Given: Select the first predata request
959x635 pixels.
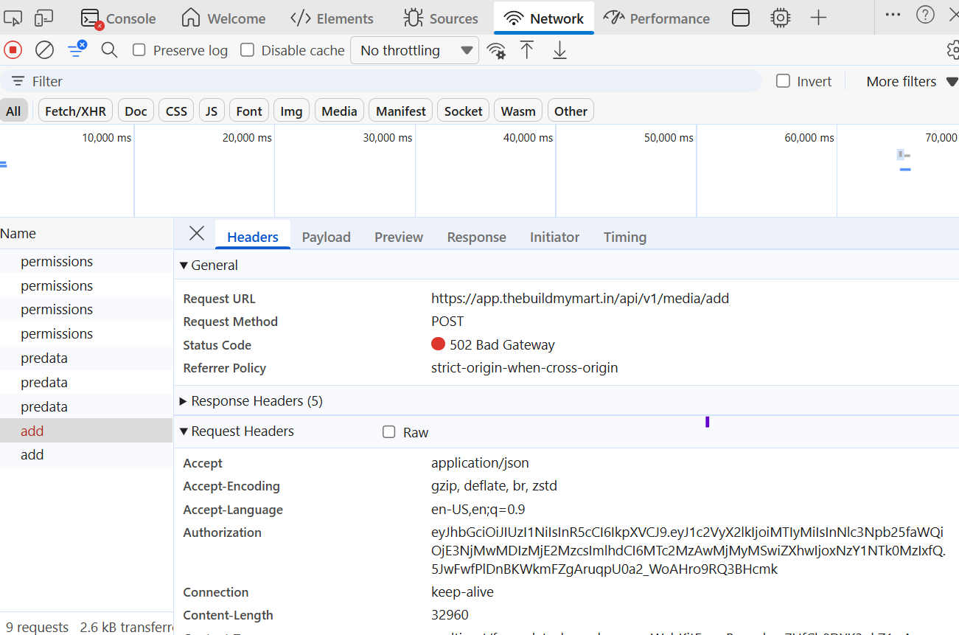Looking at the screenshot, I should pyautogui.click(x=86, y=358).
